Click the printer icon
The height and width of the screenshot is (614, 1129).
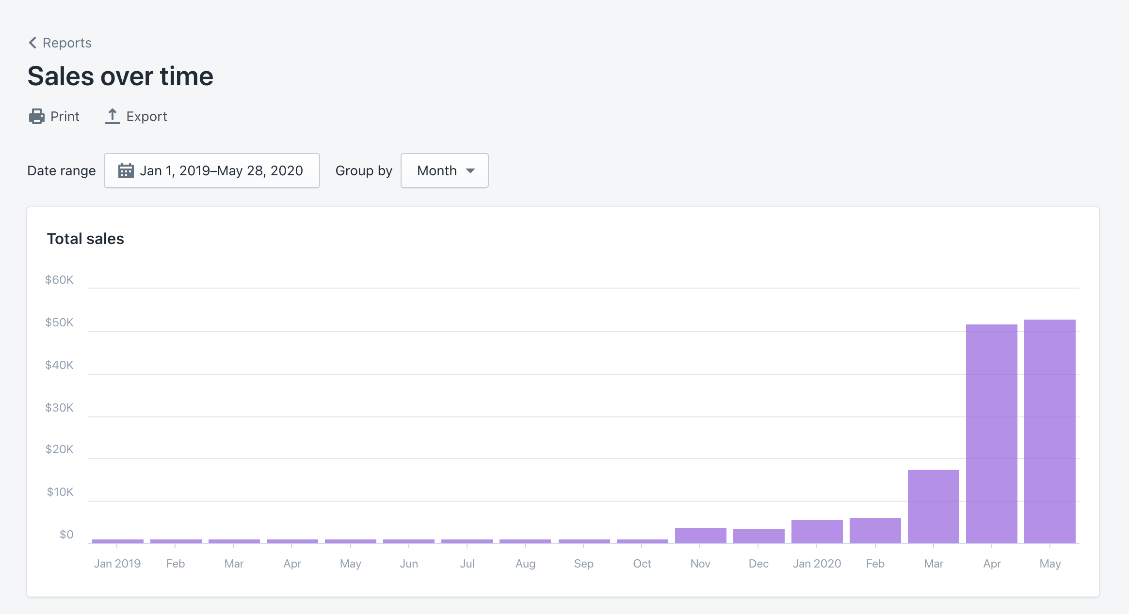[37, 116]
